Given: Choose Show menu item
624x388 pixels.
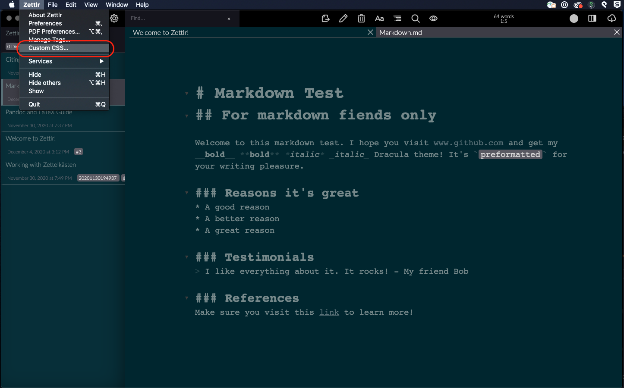Looking at the screenshot, I should point(64,91).
